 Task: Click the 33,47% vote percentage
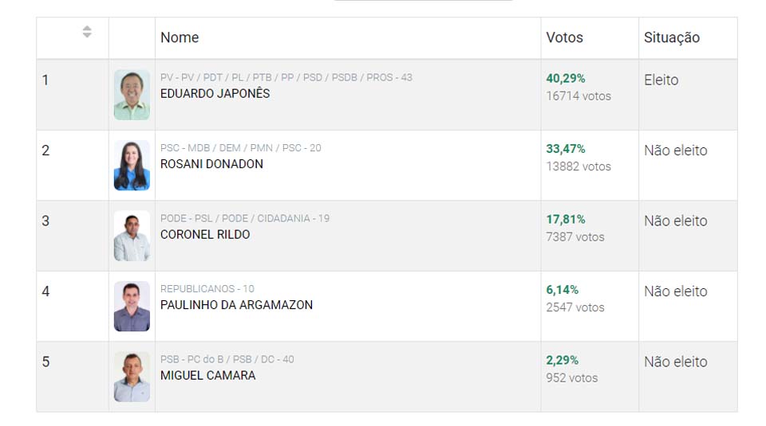coord(566,149)
